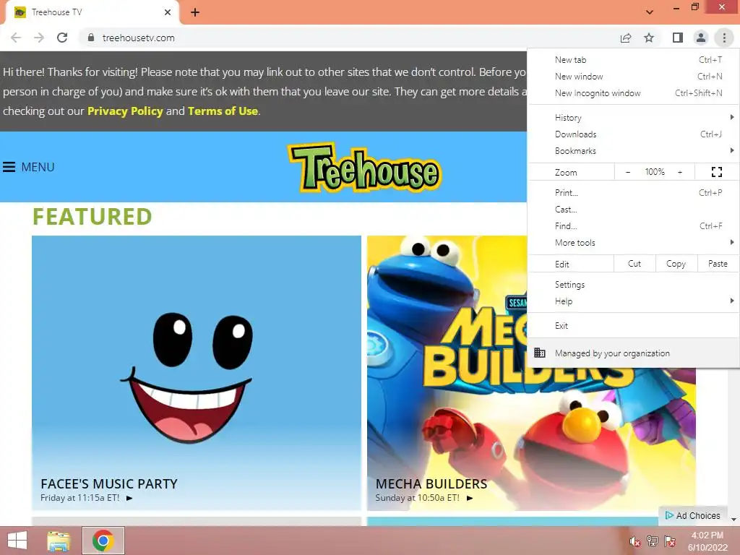This screenshot has height=555, width=740.
Task: Open New Incognito window
Action: pyautogui.click(x=633, y=93)
